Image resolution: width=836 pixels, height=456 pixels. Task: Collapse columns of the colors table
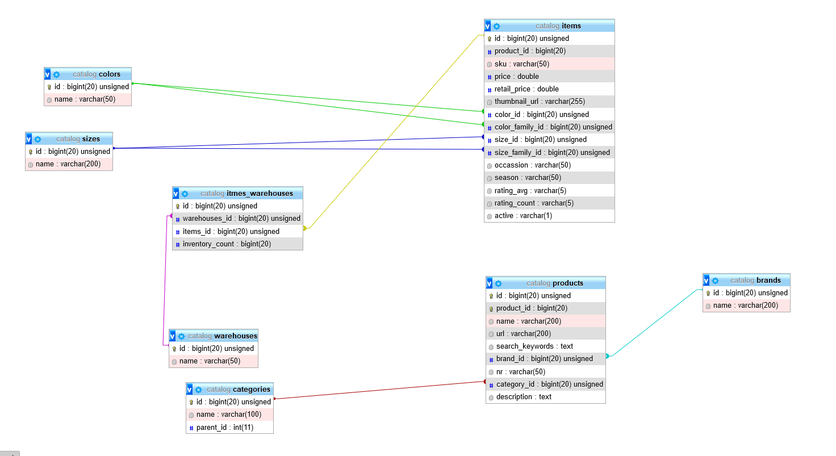click(48, 74)
